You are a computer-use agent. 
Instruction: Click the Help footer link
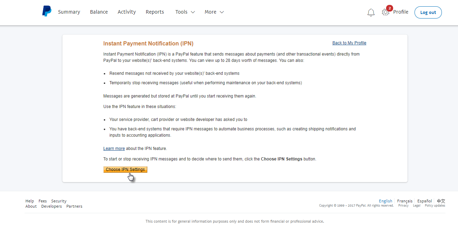pos(30,201)
